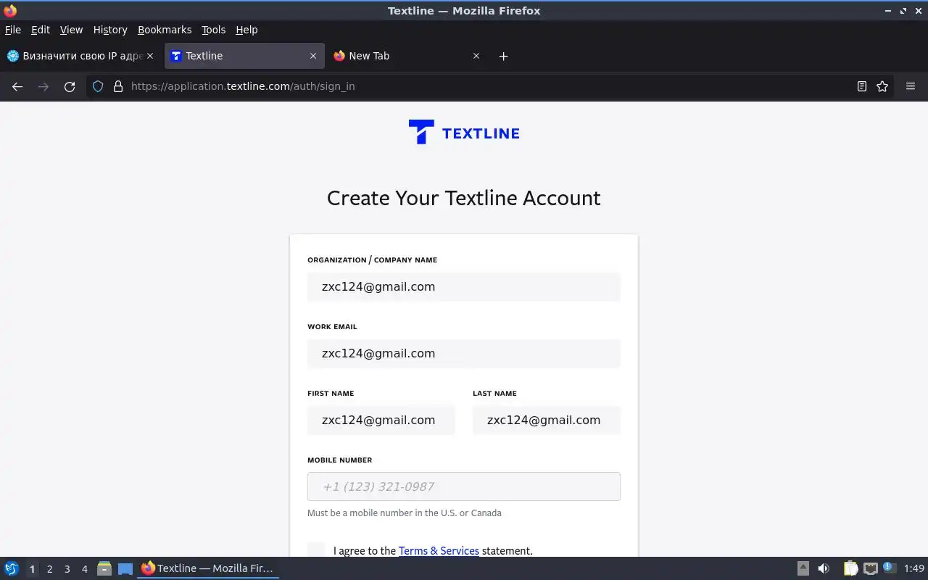Open the View menu
Image resolution: width=928 pixels, height=580 pixels.
(x=71, y=30)
